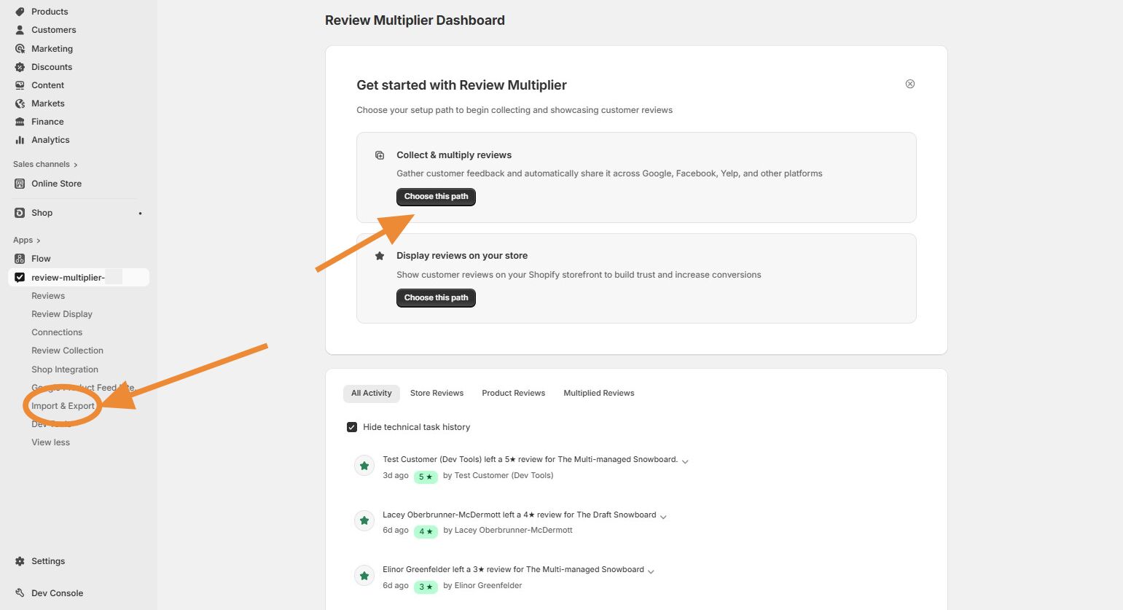Go to Marketing in sidebar
The image size is (1123, 610).
(x=52, y=49)
